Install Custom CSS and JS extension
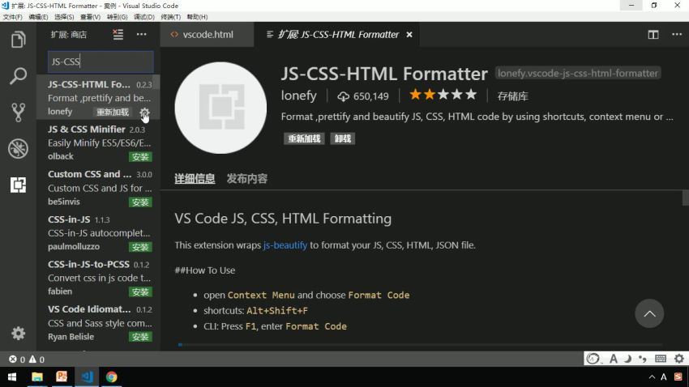The width and height of the screenshot is (689, 387). (x=140, y=202)
